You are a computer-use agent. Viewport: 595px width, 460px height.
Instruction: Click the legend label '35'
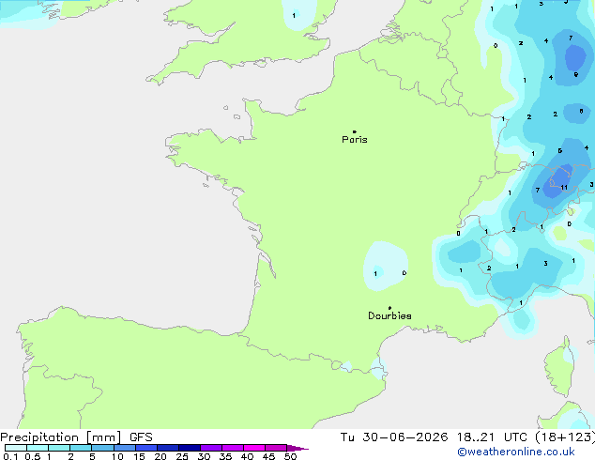(225, 456)
